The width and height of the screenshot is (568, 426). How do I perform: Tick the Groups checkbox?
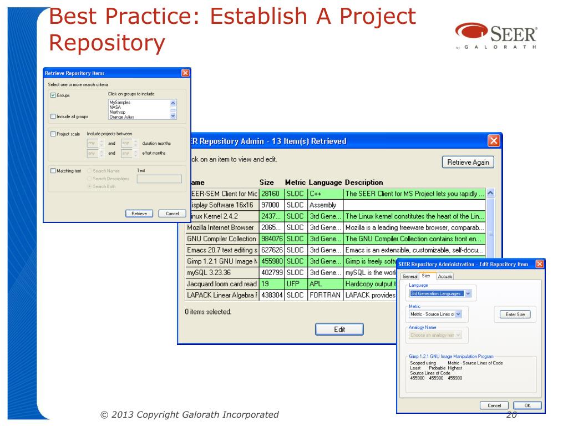pos(53,95)
